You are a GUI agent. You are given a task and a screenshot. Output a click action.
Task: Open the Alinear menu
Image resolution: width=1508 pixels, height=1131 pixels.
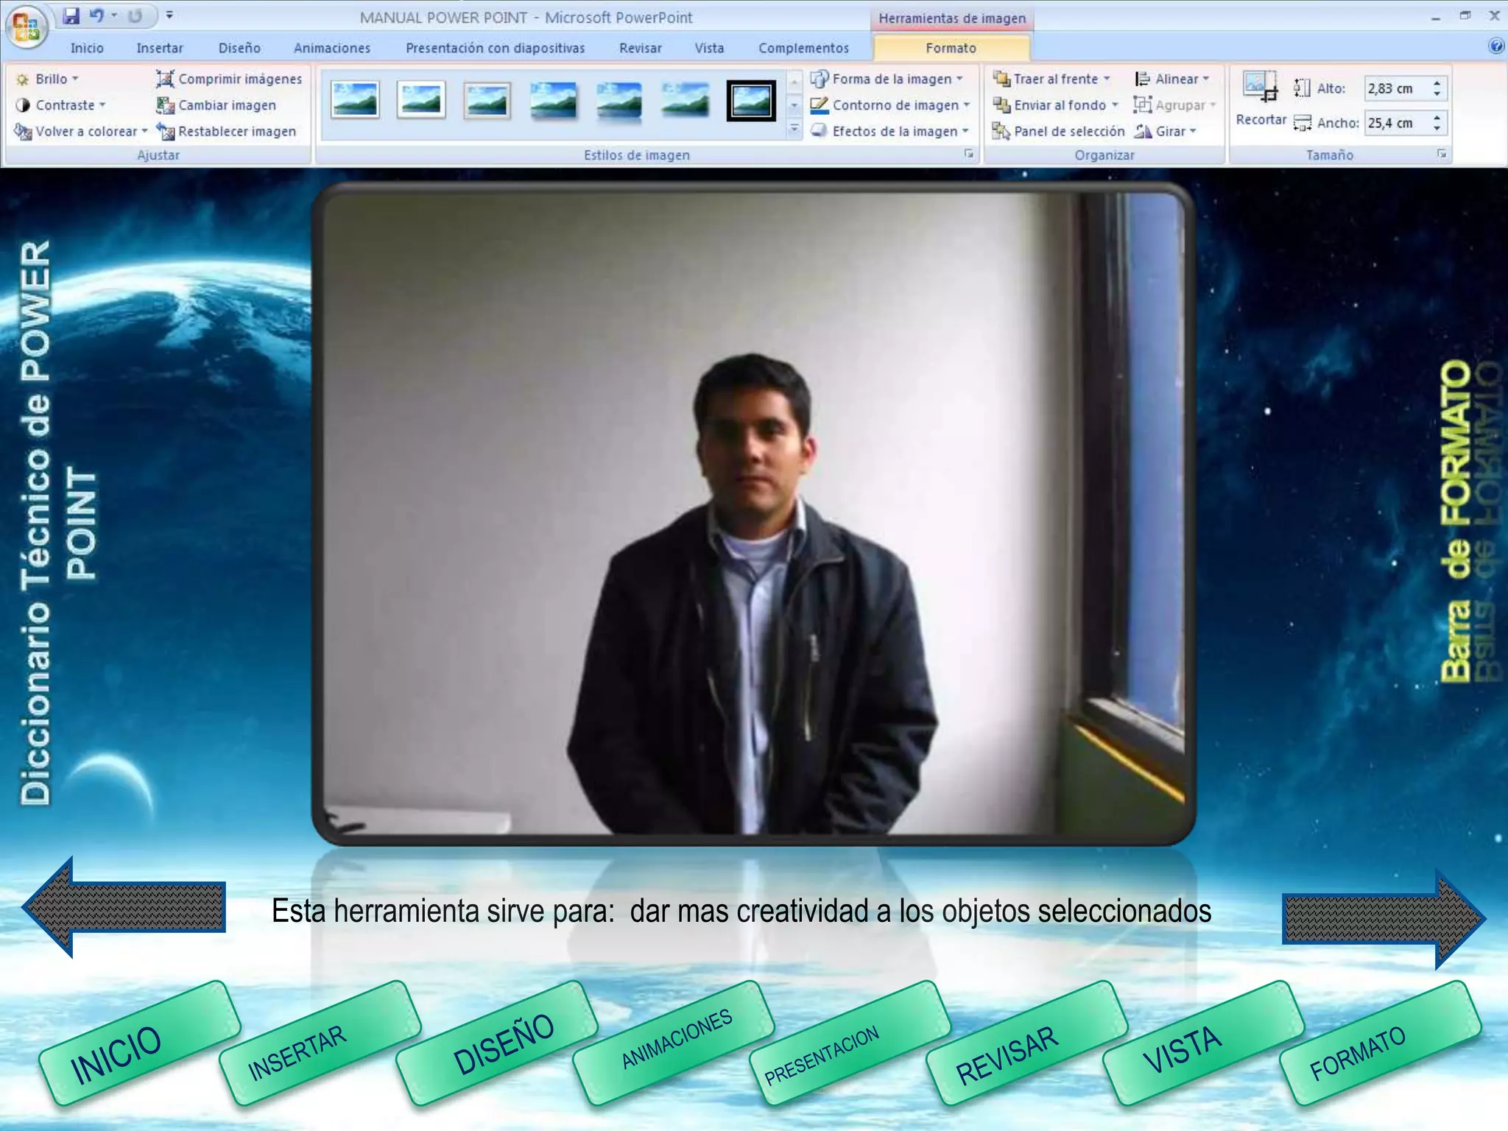coord(1171,79)
